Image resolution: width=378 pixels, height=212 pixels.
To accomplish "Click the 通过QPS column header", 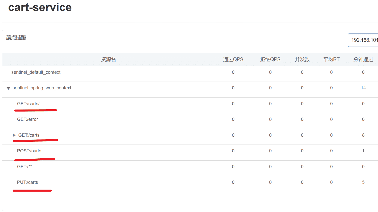I will coord(233,59).
